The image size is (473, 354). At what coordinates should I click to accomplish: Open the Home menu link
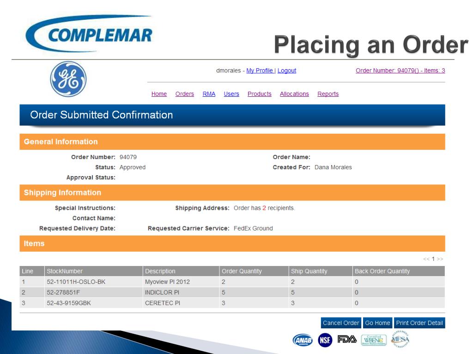(159, 94)
